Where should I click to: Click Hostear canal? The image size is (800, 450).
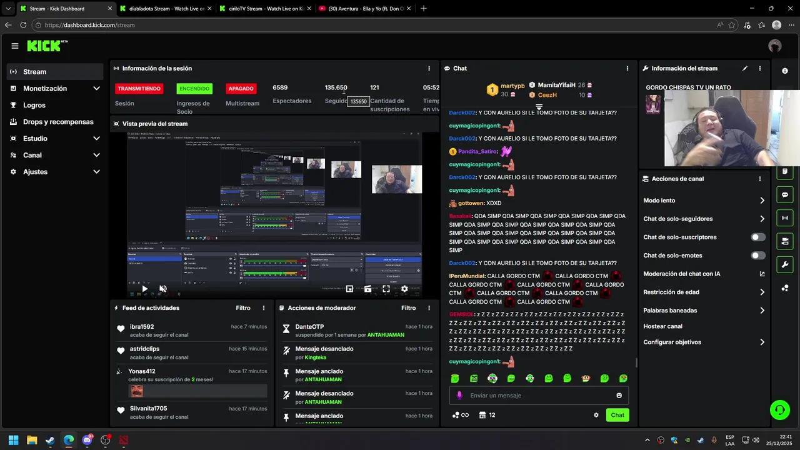(663, 326)
